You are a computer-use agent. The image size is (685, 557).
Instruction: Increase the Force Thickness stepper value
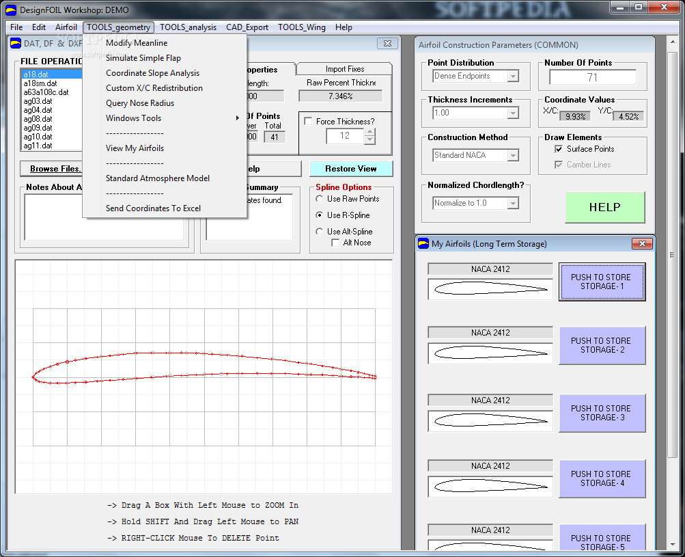point(369,132)
